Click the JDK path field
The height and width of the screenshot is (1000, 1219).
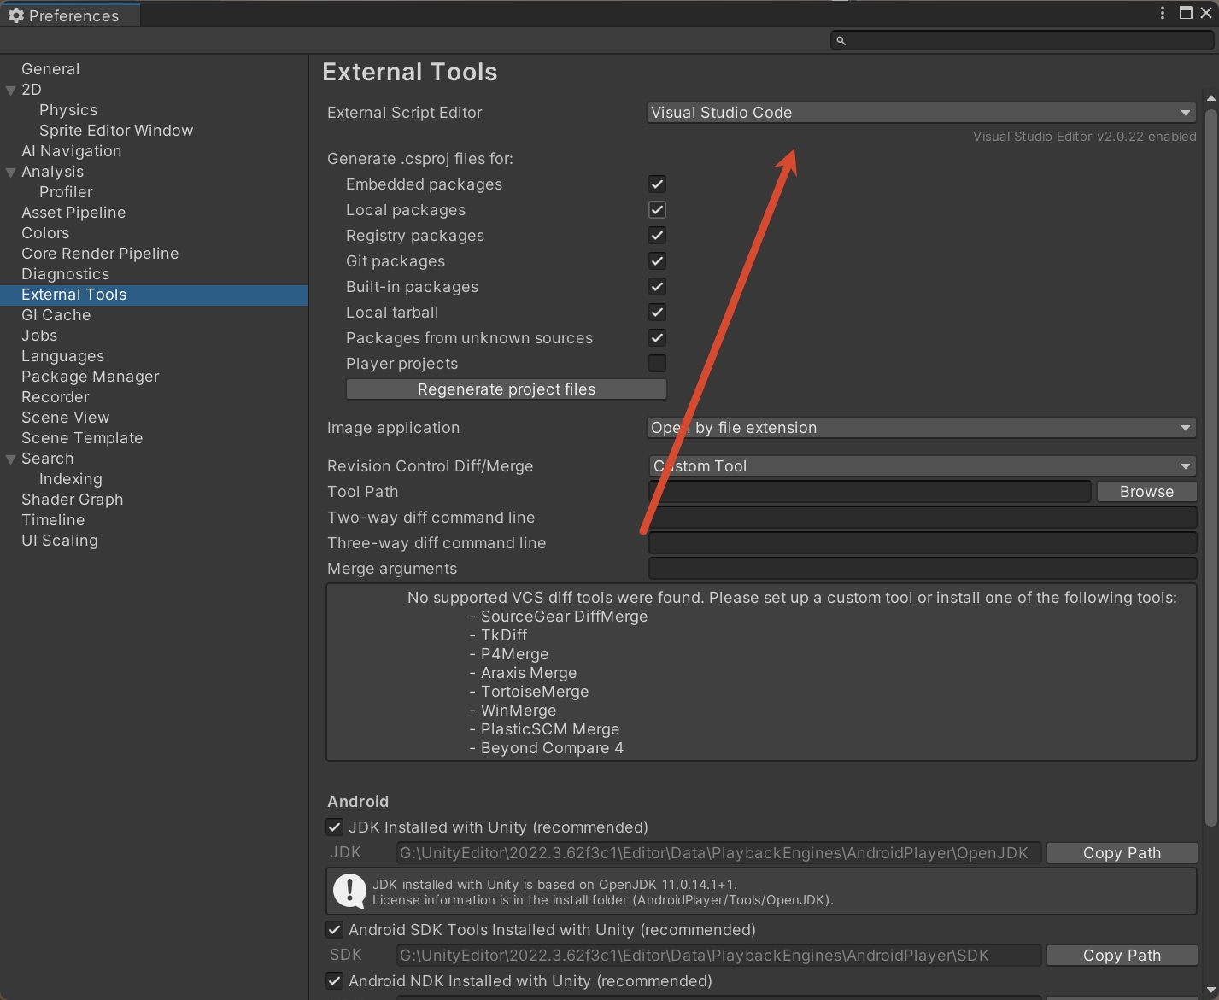718,853
